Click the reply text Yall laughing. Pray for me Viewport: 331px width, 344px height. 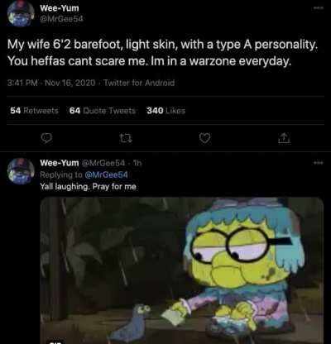(x=89, y=187)
